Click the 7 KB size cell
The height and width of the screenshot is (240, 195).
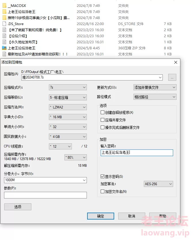pyautogui.click(x=168, y=24)
